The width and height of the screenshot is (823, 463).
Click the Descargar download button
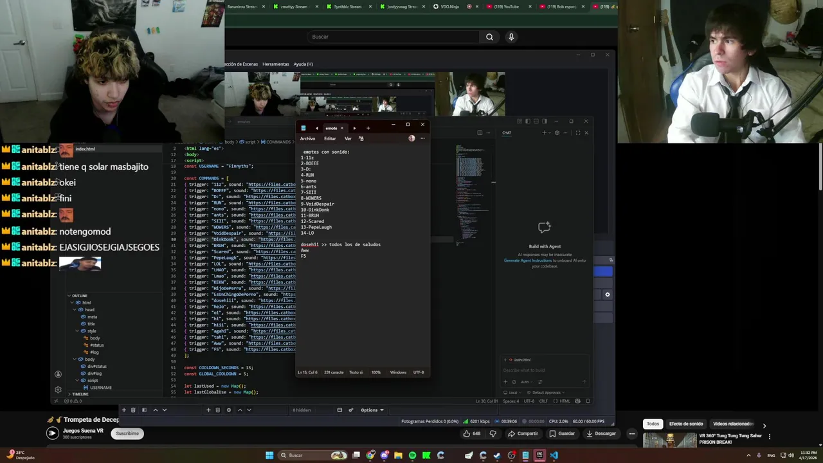point(602,433)
